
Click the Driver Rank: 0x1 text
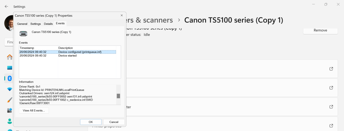[30, 87]
